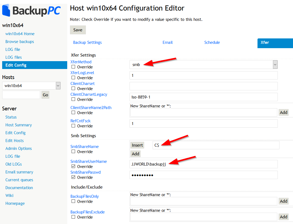Open the Schedule tab
The image size is (293, 224).
212,42
